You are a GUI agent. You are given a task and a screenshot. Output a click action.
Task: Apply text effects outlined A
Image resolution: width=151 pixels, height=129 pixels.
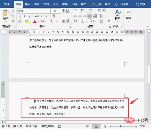pos(20,21)
